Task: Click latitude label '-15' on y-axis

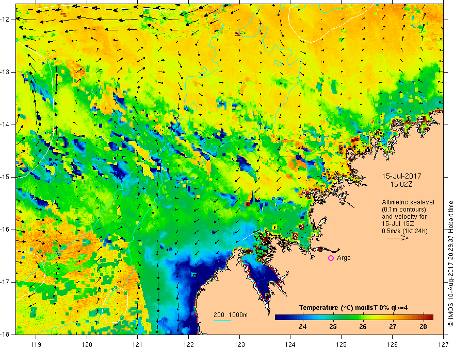Action: coord(5,177)
